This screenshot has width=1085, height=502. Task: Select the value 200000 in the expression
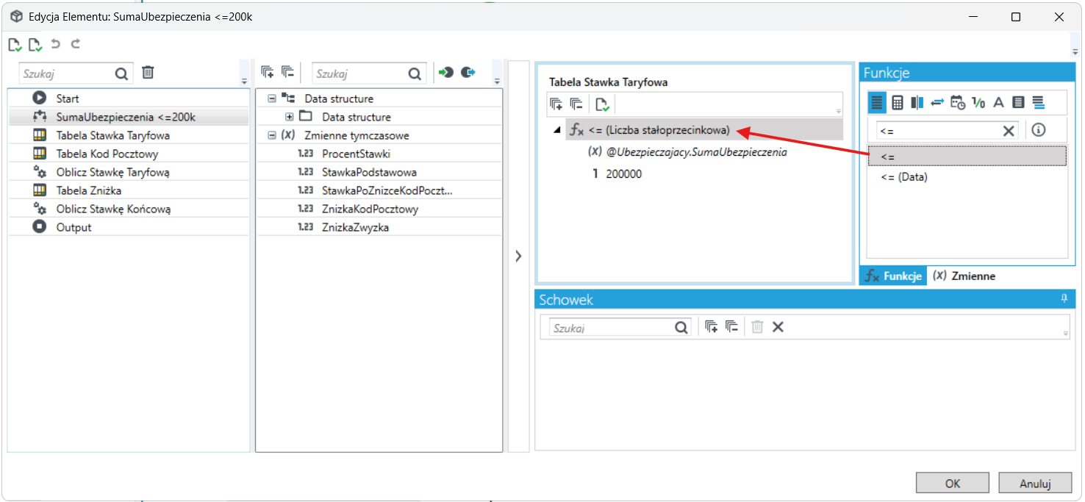click(x=623, y=174)
